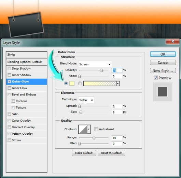The width and height of the screenshot is (181, 178).
Task: Click the Spread slider handle
Action: pyautogui.click(x=80, y=106)
